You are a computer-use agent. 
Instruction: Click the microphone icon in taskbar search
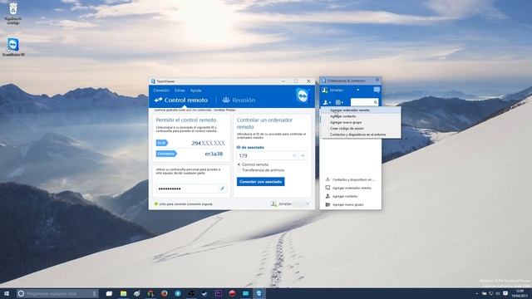[x=94, y=293]
